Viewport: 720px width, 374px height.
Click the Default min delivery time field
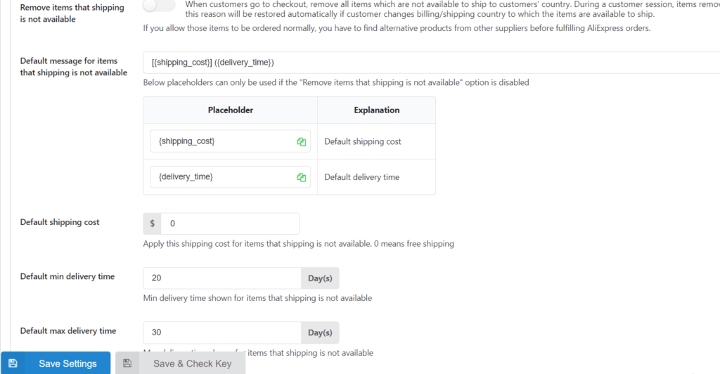pyautogui.click(x=222, y=278)
